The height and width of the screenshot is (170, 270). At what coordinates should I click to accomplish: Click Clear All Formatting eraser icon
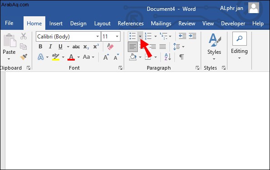click(110, 47)
